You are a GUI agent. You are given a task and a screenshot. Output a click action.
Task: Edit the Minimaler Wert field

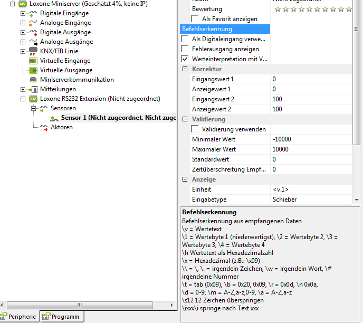coord(311,139)
